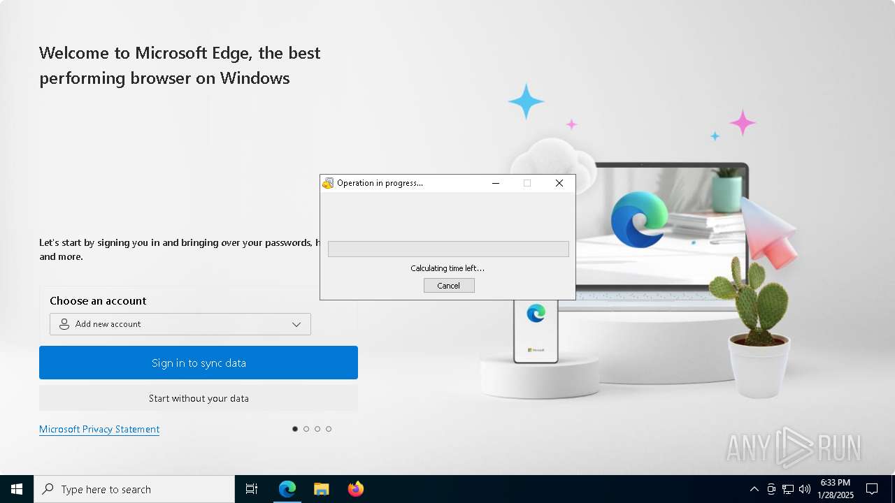
Task: Click the user avatar icon beside Add new account
Action: 64,324
